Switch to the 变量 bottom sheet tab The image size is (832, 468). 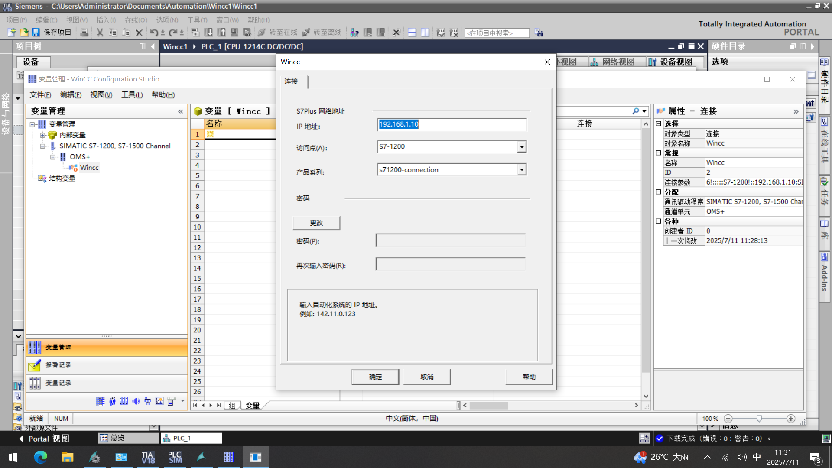pyautogui.click(x=253, y=406)
